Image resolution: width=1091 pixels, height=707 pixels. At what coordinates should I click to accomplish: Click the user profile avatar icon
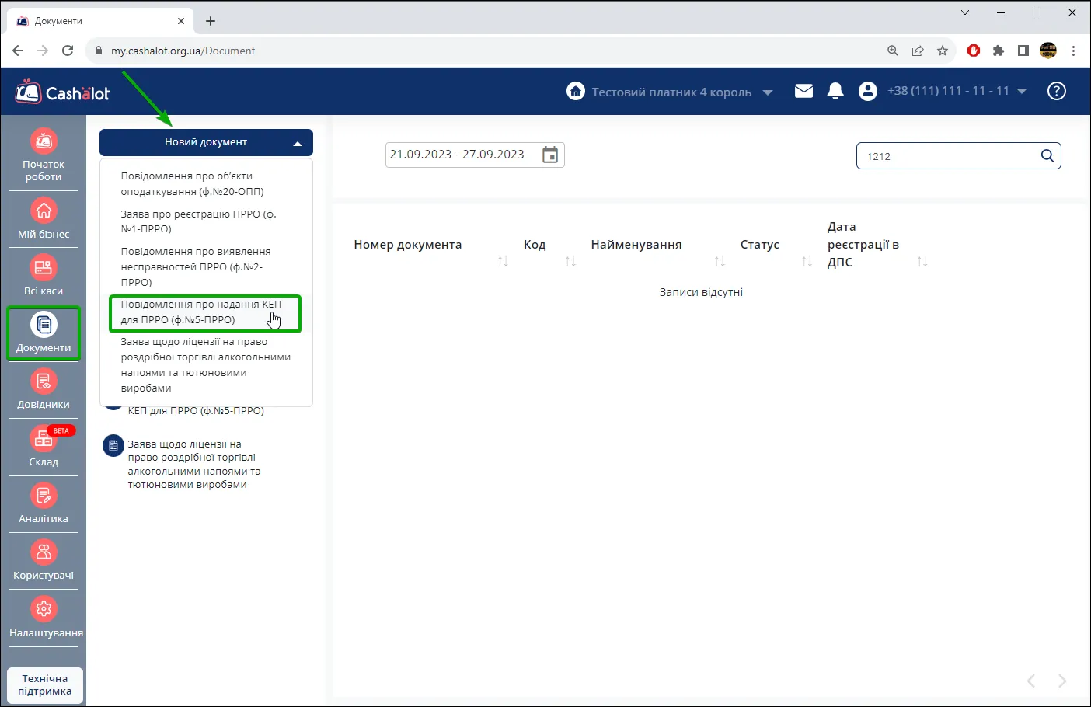(x=868, y=92)
